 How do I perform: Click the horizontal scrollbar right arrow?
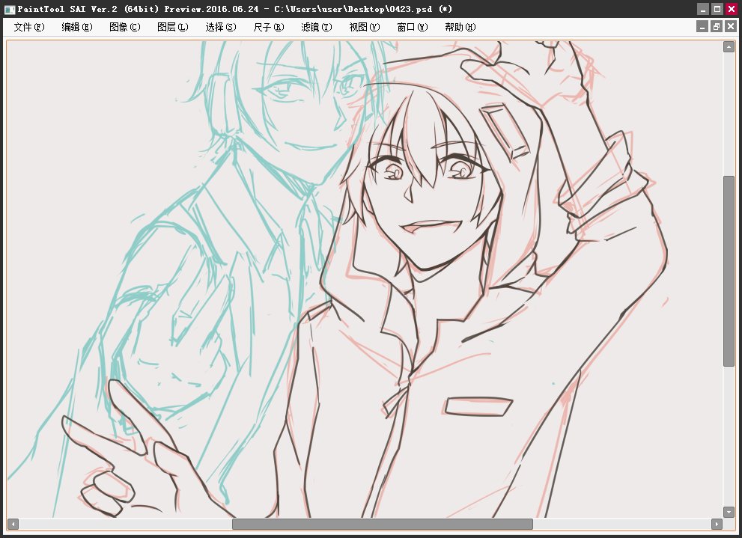[717, 524]
